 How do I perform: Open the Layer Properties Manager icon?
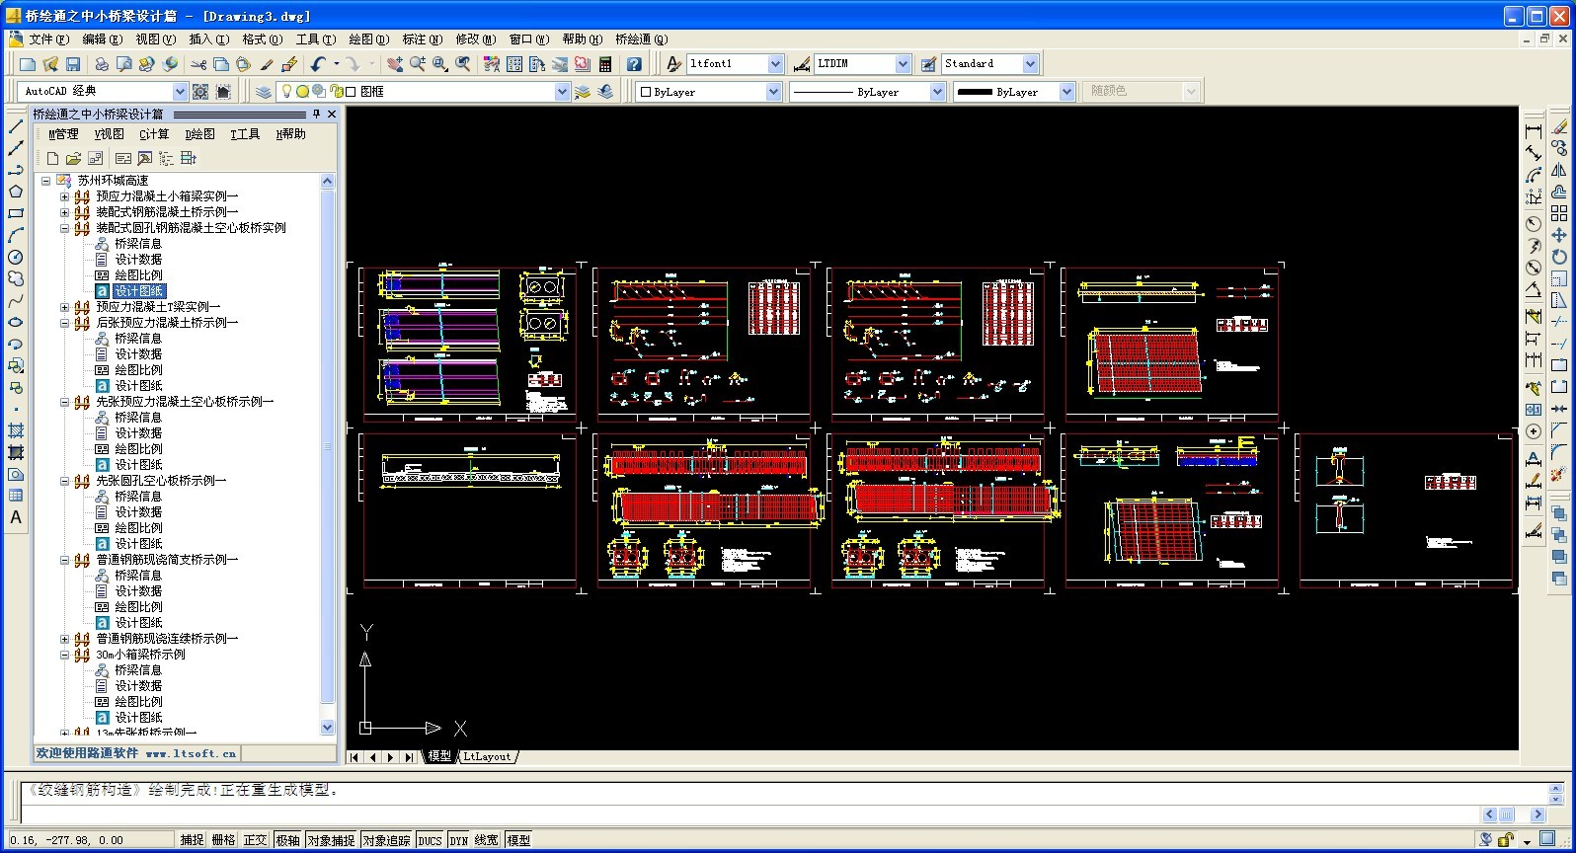pos(263,92)
